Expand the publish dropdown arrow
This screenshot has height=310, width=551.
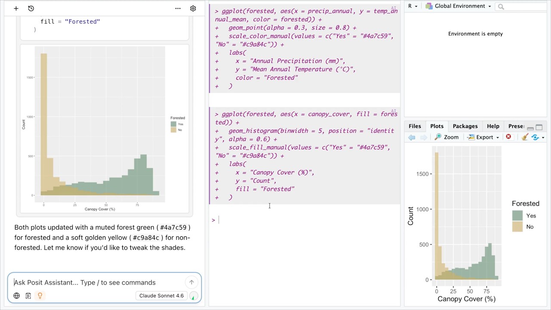tap(543, 138)
